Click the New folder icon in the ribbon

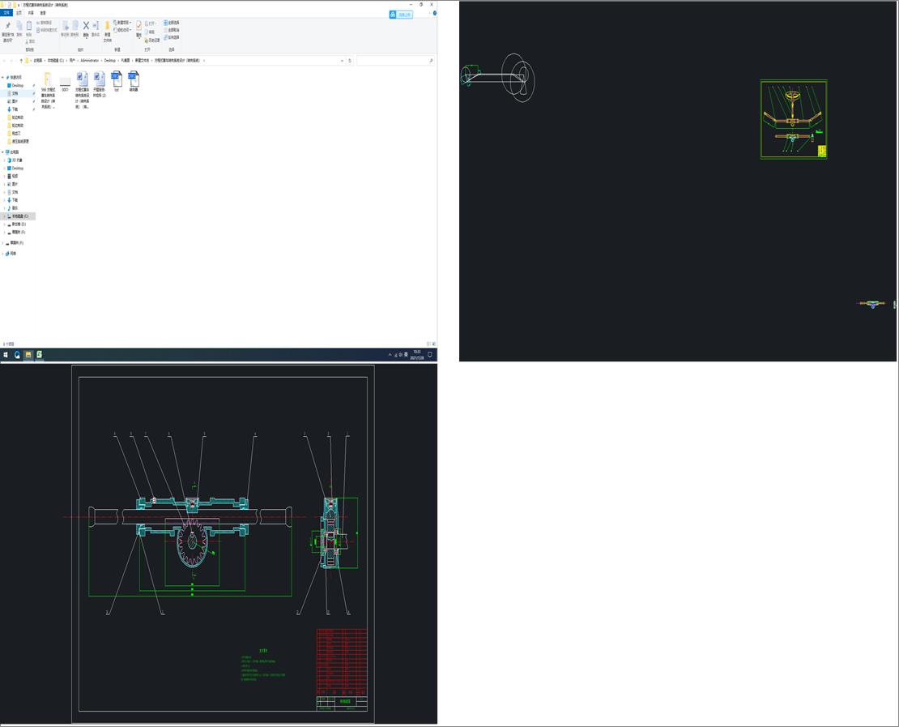(x=107, y=32)
